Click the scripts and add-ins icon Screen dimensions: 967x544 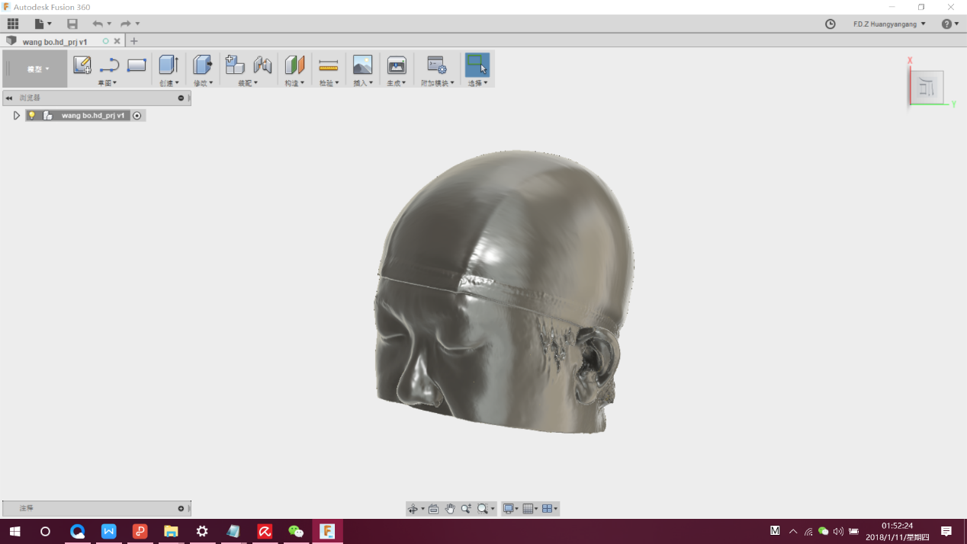[437, 65]
